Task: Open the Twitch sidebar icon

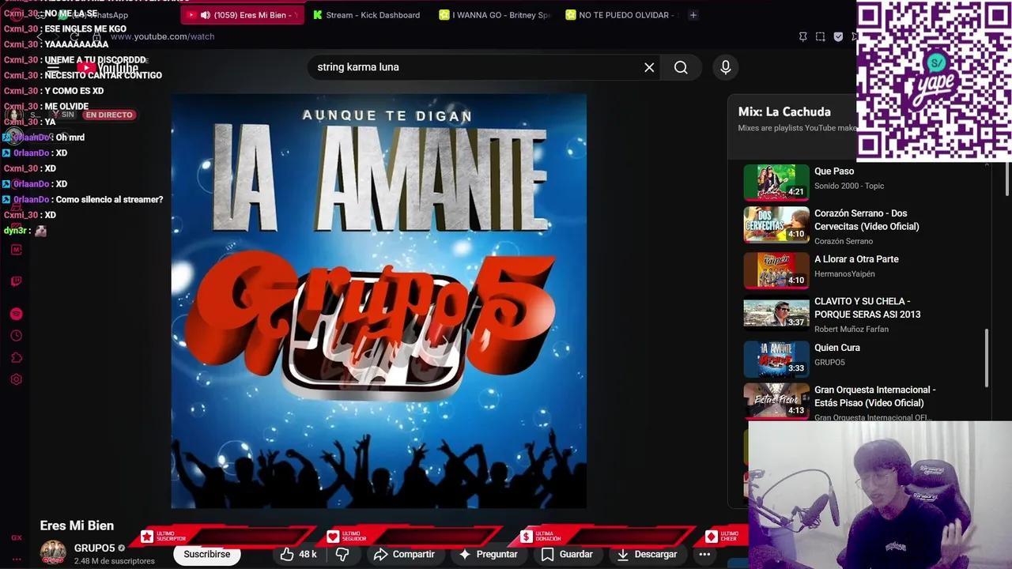Action: click(16, 281)
